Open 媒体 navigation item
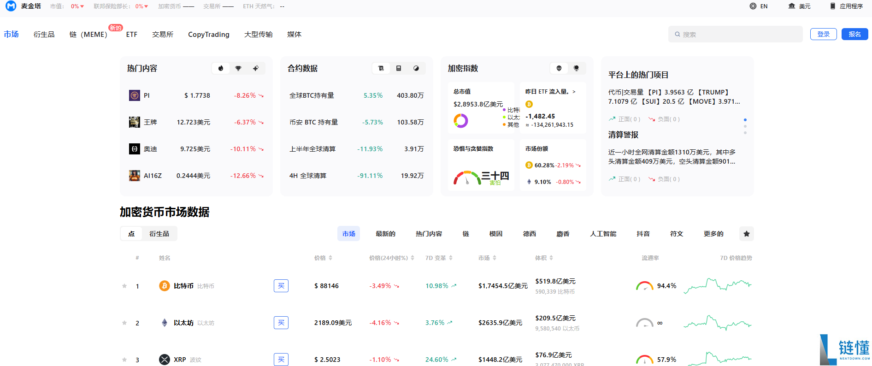Screen dimensions: 872x366 294,34
